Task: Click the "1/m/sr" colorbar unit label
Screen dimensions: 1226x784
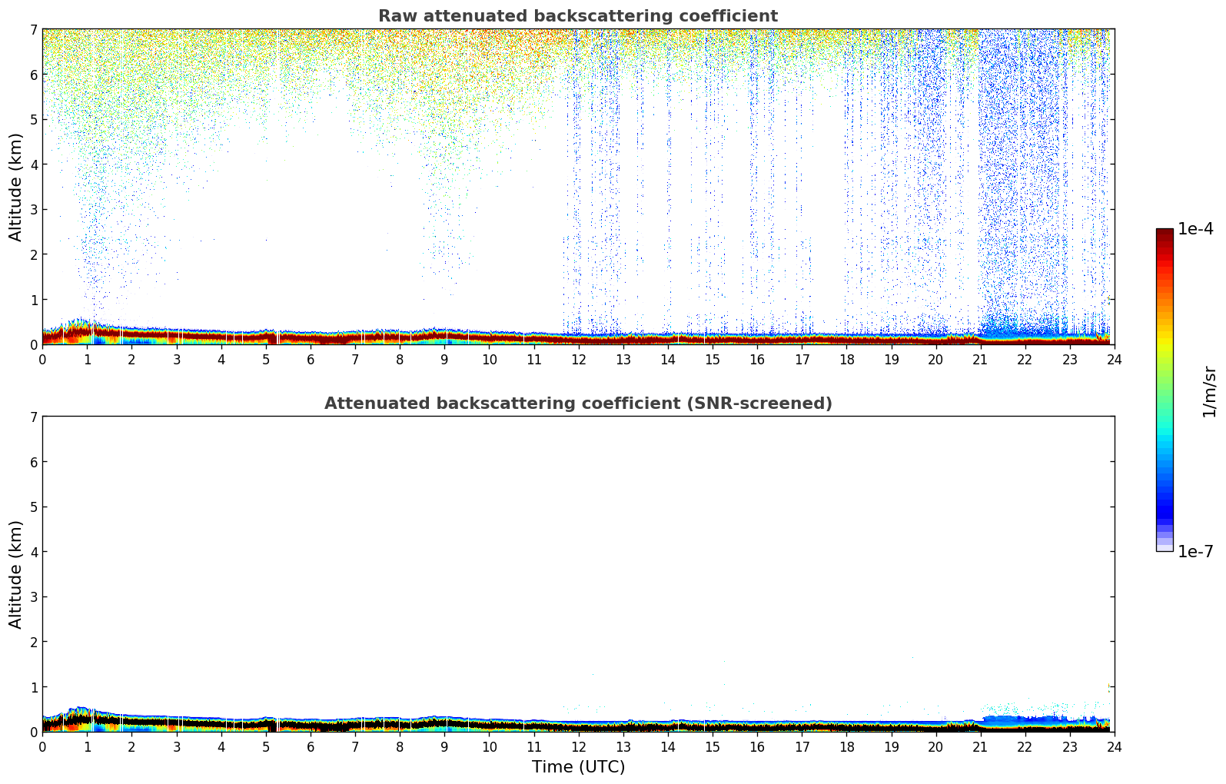Action: 1209,390
